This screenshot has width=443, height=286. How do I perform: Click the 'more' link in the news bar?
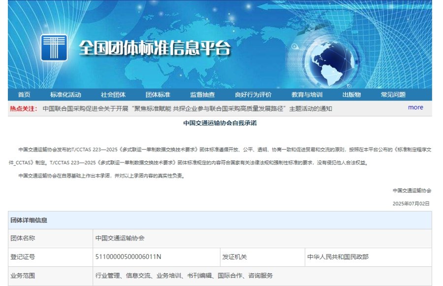point(415,107)
